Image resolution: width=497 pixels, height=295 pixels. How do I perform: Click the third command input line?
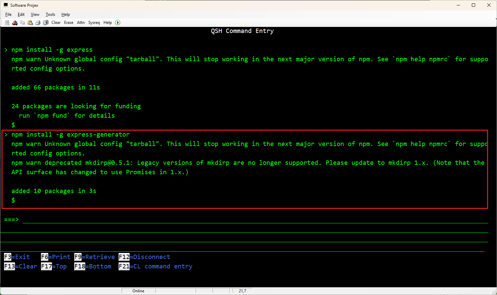(244, 238)
